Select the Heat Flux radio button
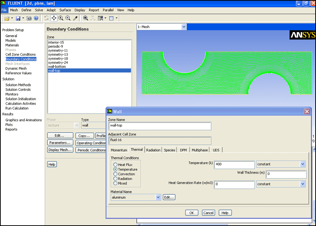This screenshot has height=226, width=316. coord(116,165)
